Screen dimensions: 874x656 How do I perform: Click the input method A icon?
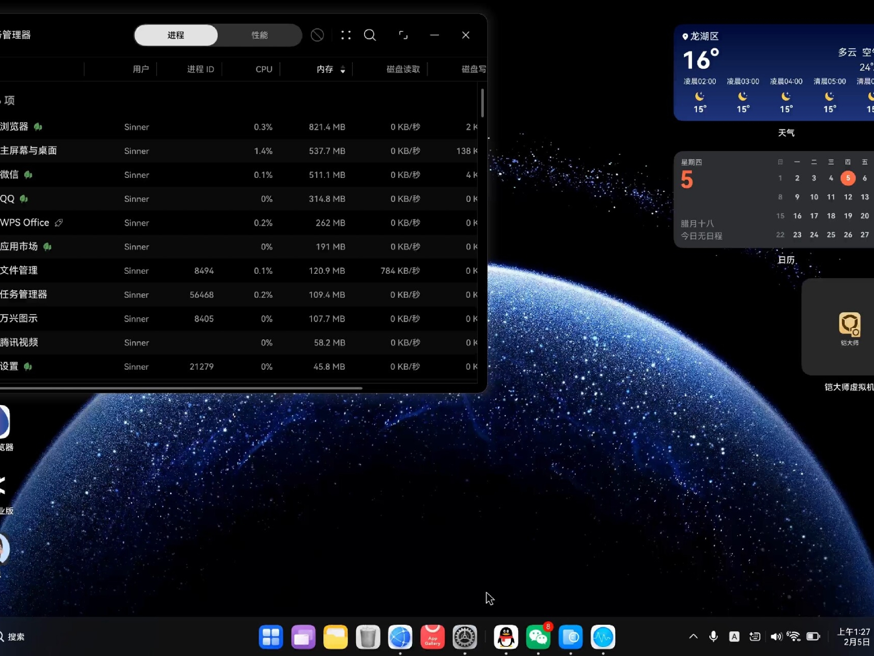[734, 637]
